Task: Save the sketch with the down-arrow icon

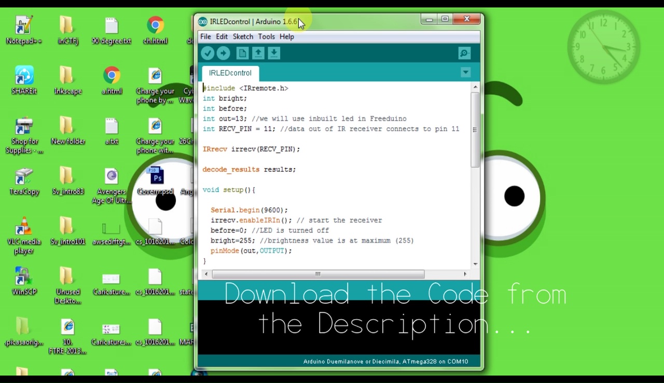Action: point(274,53)
